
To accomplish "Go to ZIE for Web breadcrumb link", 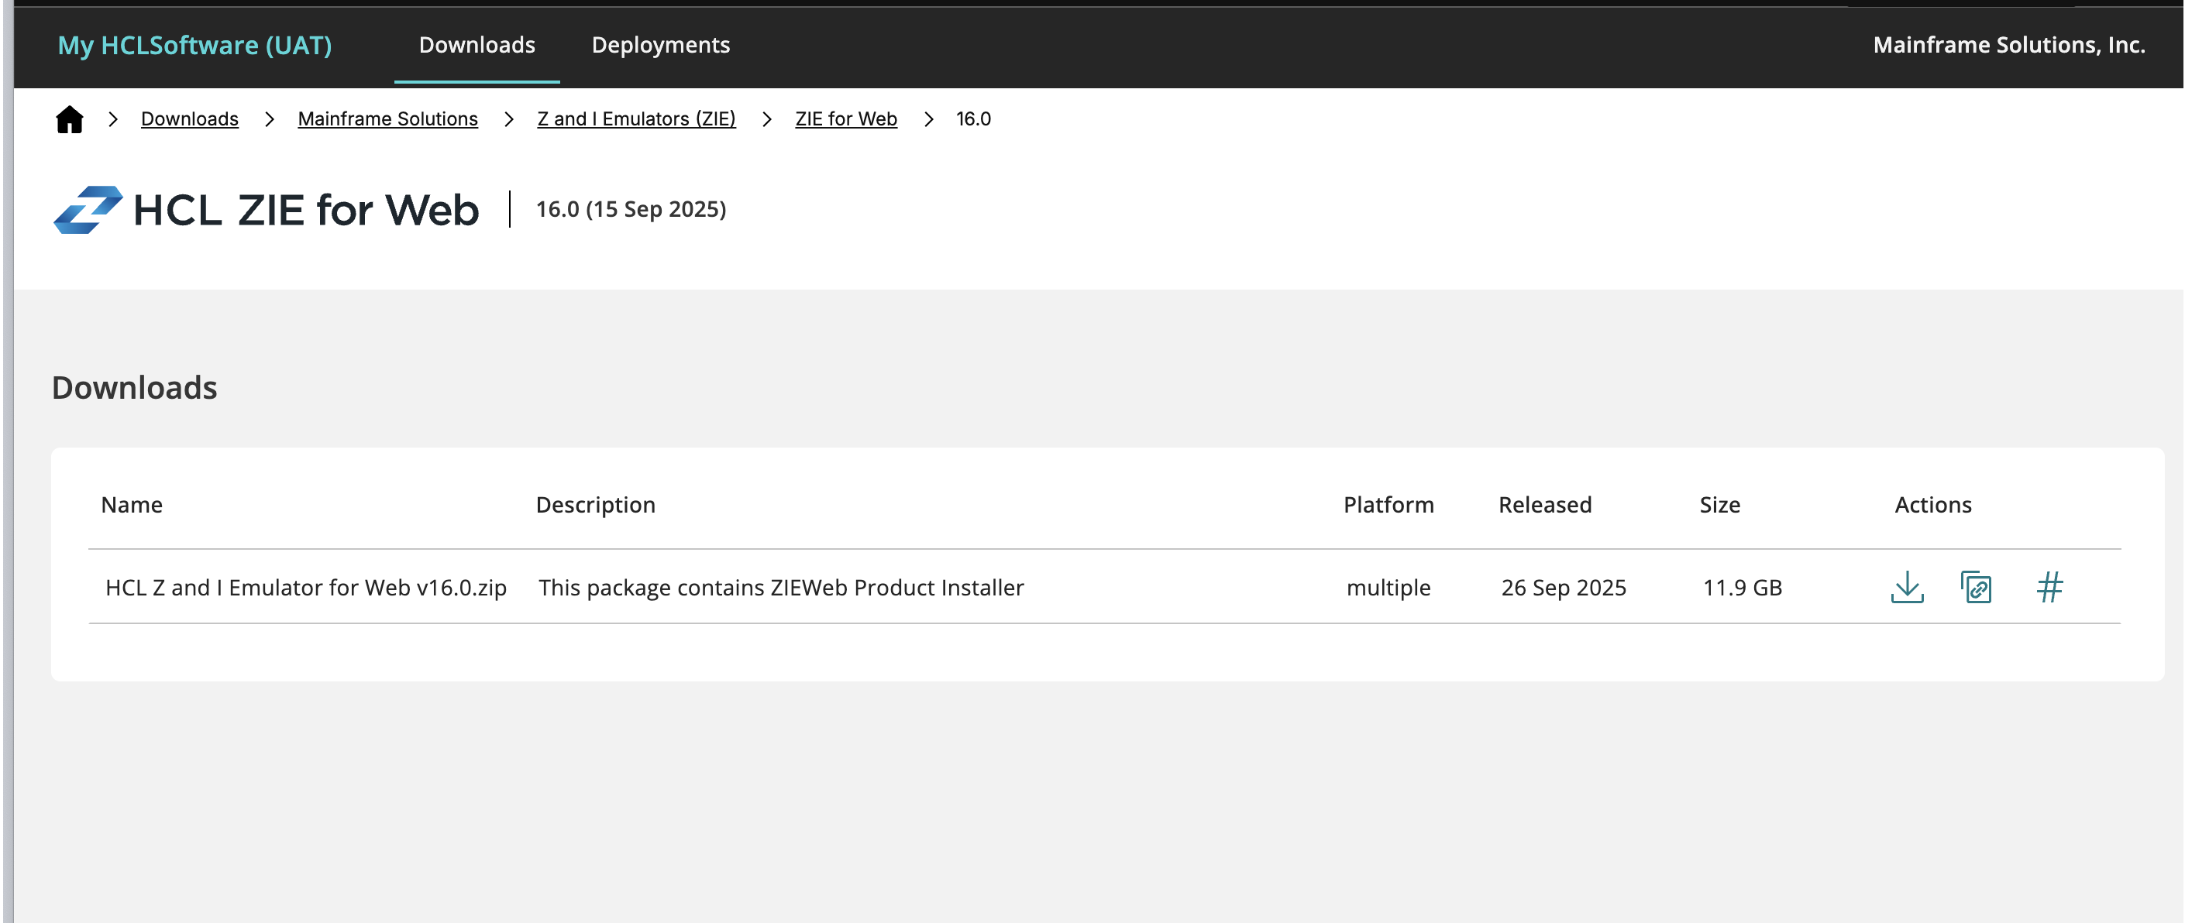I will pos(845,119).
